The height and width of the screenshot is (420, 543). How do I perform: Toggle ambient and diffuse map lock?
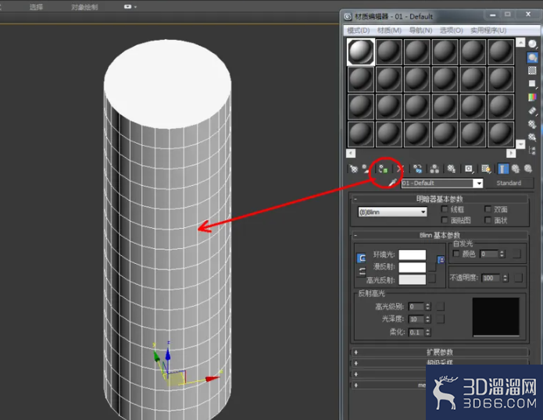(441, 259)
